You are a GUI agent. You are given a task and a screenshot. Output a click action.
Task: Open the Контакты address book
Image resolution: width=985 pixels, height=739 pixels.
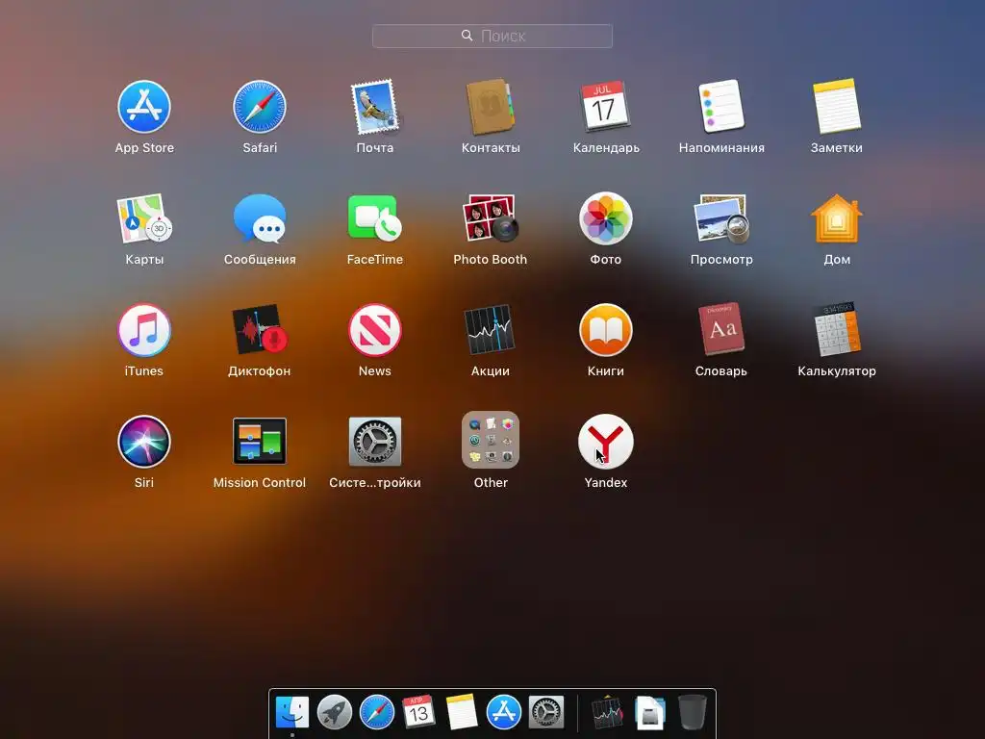[x=491, y=107]
